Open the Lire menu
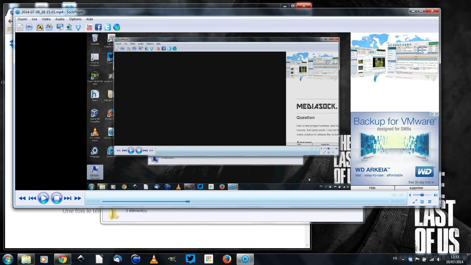The height and width of the screenshot is (265, 471). click(x=34, y=19)
